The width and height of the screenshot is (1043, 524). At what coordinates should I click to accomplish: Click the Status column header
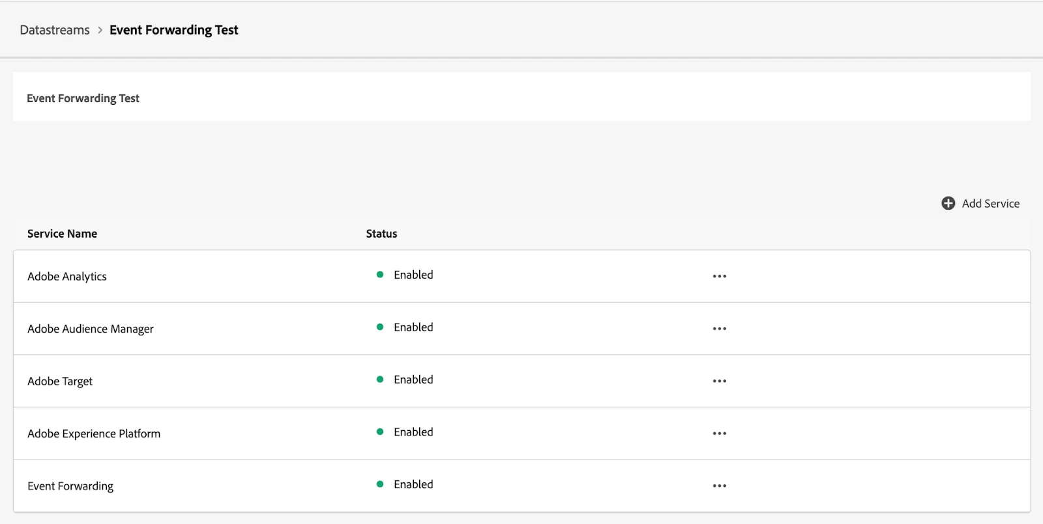tap(381, 234)
